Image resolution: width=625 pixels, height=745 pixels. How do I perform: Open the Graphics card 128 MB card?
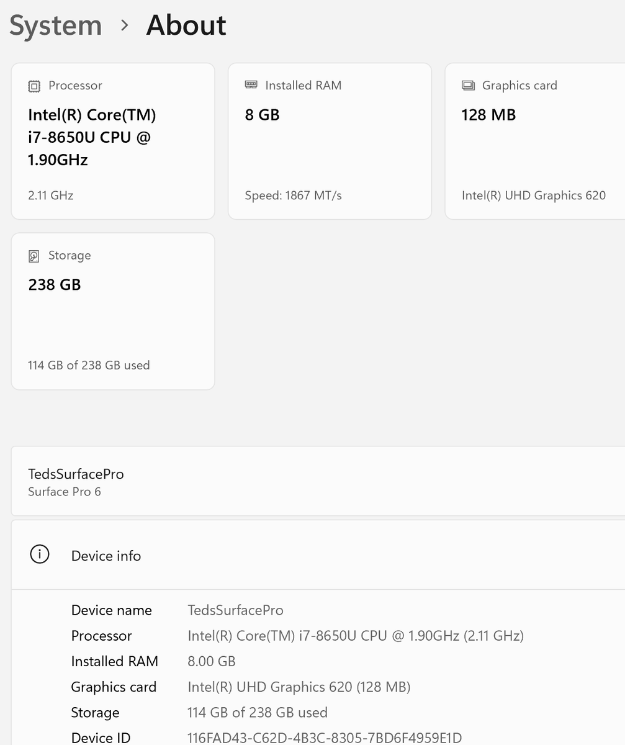click(535, 141)
